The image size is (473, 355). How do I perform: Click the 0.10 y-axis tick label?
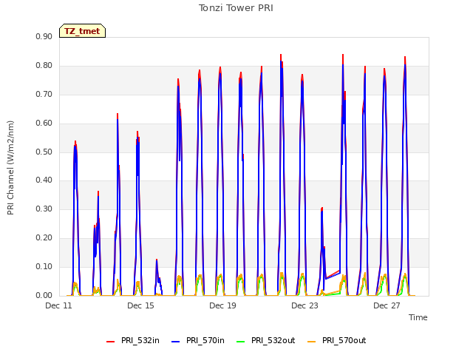pos(44,266)
